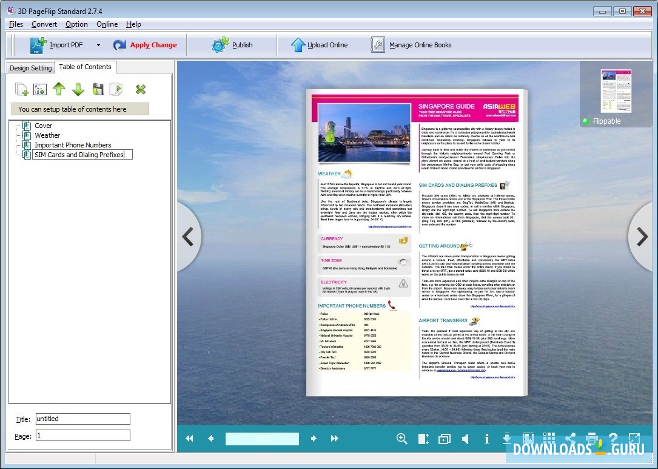658x469 pixels.
Task: Click Apply Change in the toolbar
Action: pyautogui.click(x=145, y=45)
